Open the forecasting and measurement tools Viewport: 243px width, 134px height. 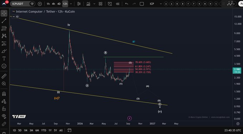[x=4, y=43]
